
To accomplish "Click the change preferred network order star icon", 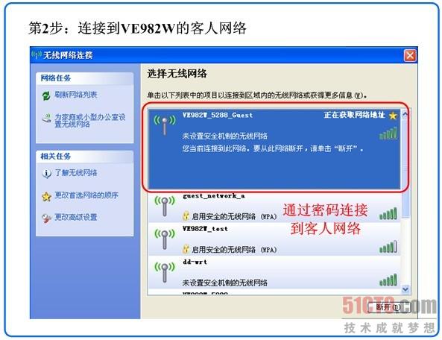I will (x=46, y=196).
